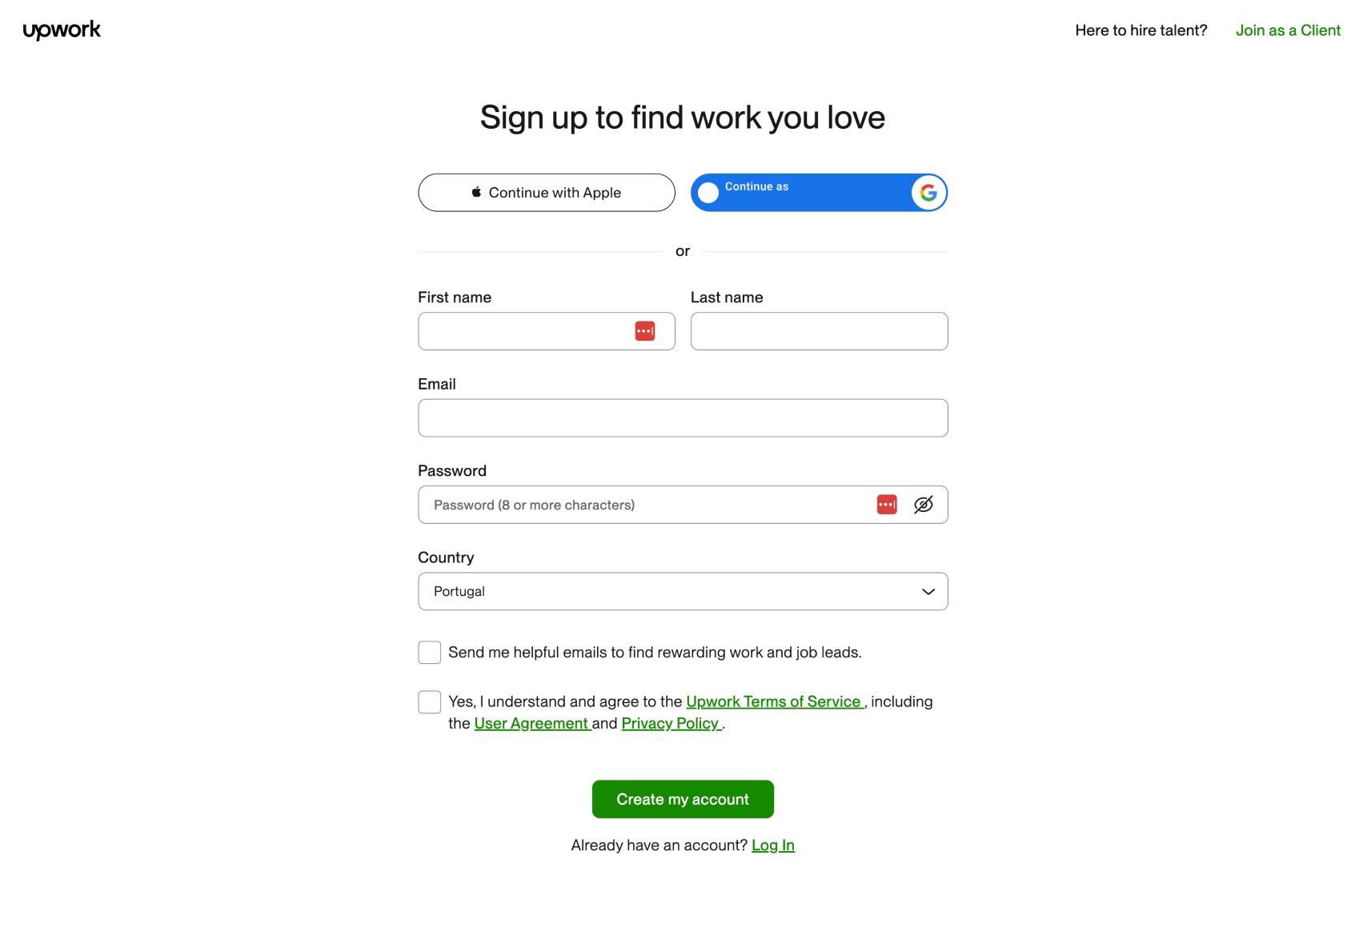Image resolution: width=1367 pixels, height=931 pixels.
Task: Click the Google logo icon
Action: coord(928,193)
